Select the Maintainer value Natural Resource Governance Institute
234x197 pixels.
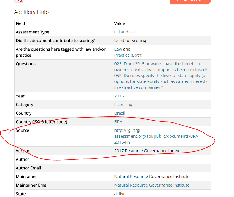(x=152, y=177)
